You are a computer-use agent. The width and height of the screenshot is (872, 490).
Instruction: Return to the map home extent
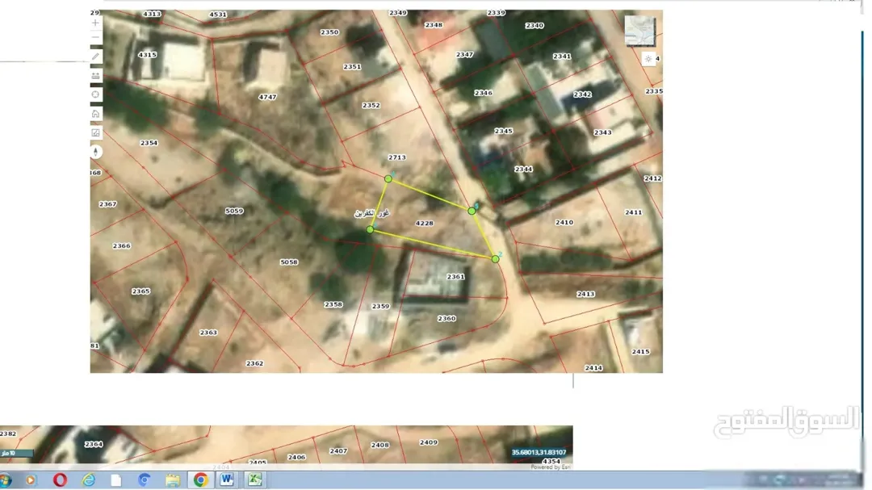coord(95,114)
